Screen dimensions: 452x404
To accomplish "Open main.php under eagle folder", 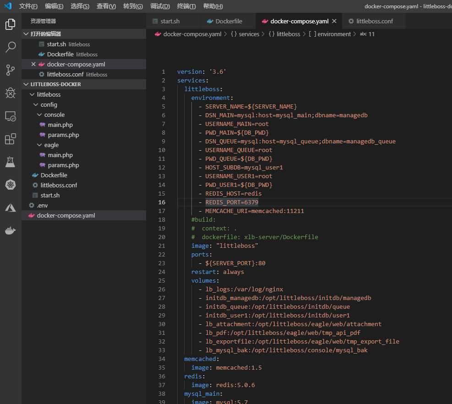I will tap(84, 155).
